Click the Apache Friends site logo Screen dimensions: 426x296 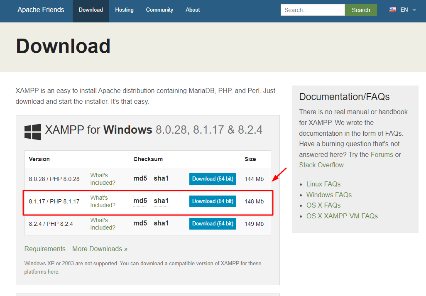pyautogui.click(x=41, y=10)
